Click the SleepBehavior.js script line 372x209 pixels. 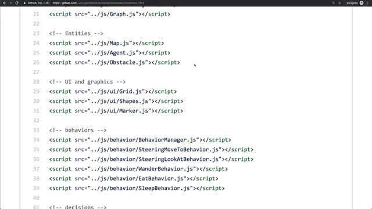137,188
